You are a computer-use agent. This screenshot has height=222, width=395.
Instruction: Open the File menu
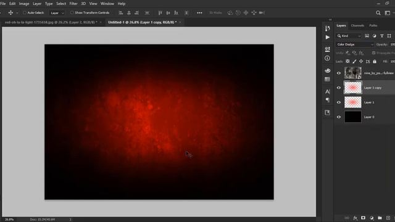pyautogui.click(x=2, y=4)
